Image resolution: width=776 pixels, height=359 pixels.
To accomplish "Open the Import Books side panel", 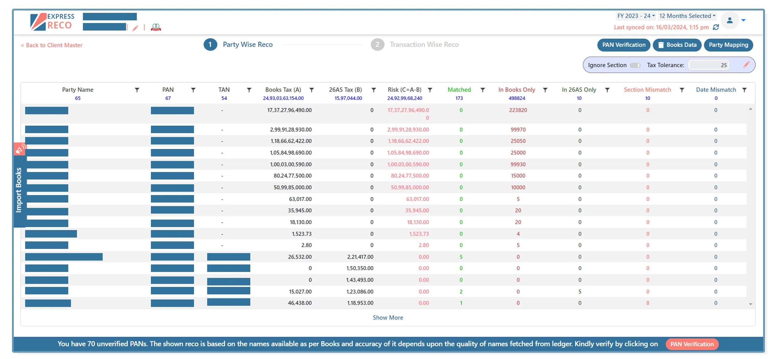I will 19,190.
